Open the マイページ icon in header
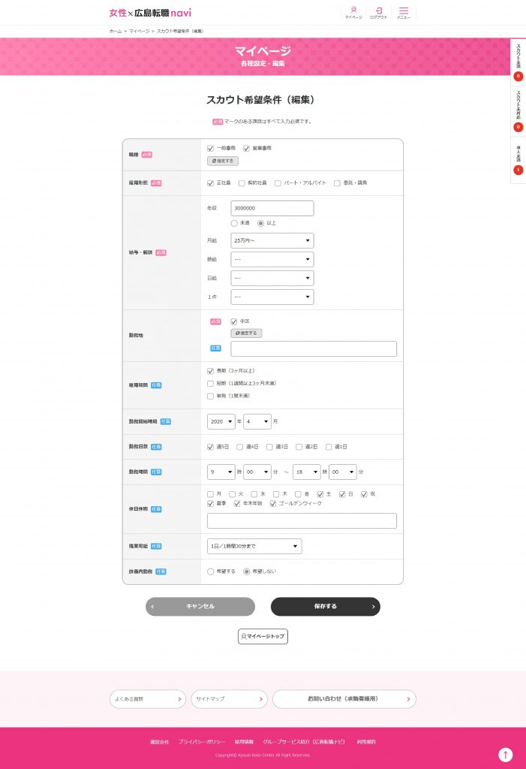The image size is (526, 769). (x=353, y=13)
